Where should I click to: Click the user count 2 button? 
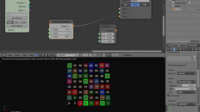77,55
